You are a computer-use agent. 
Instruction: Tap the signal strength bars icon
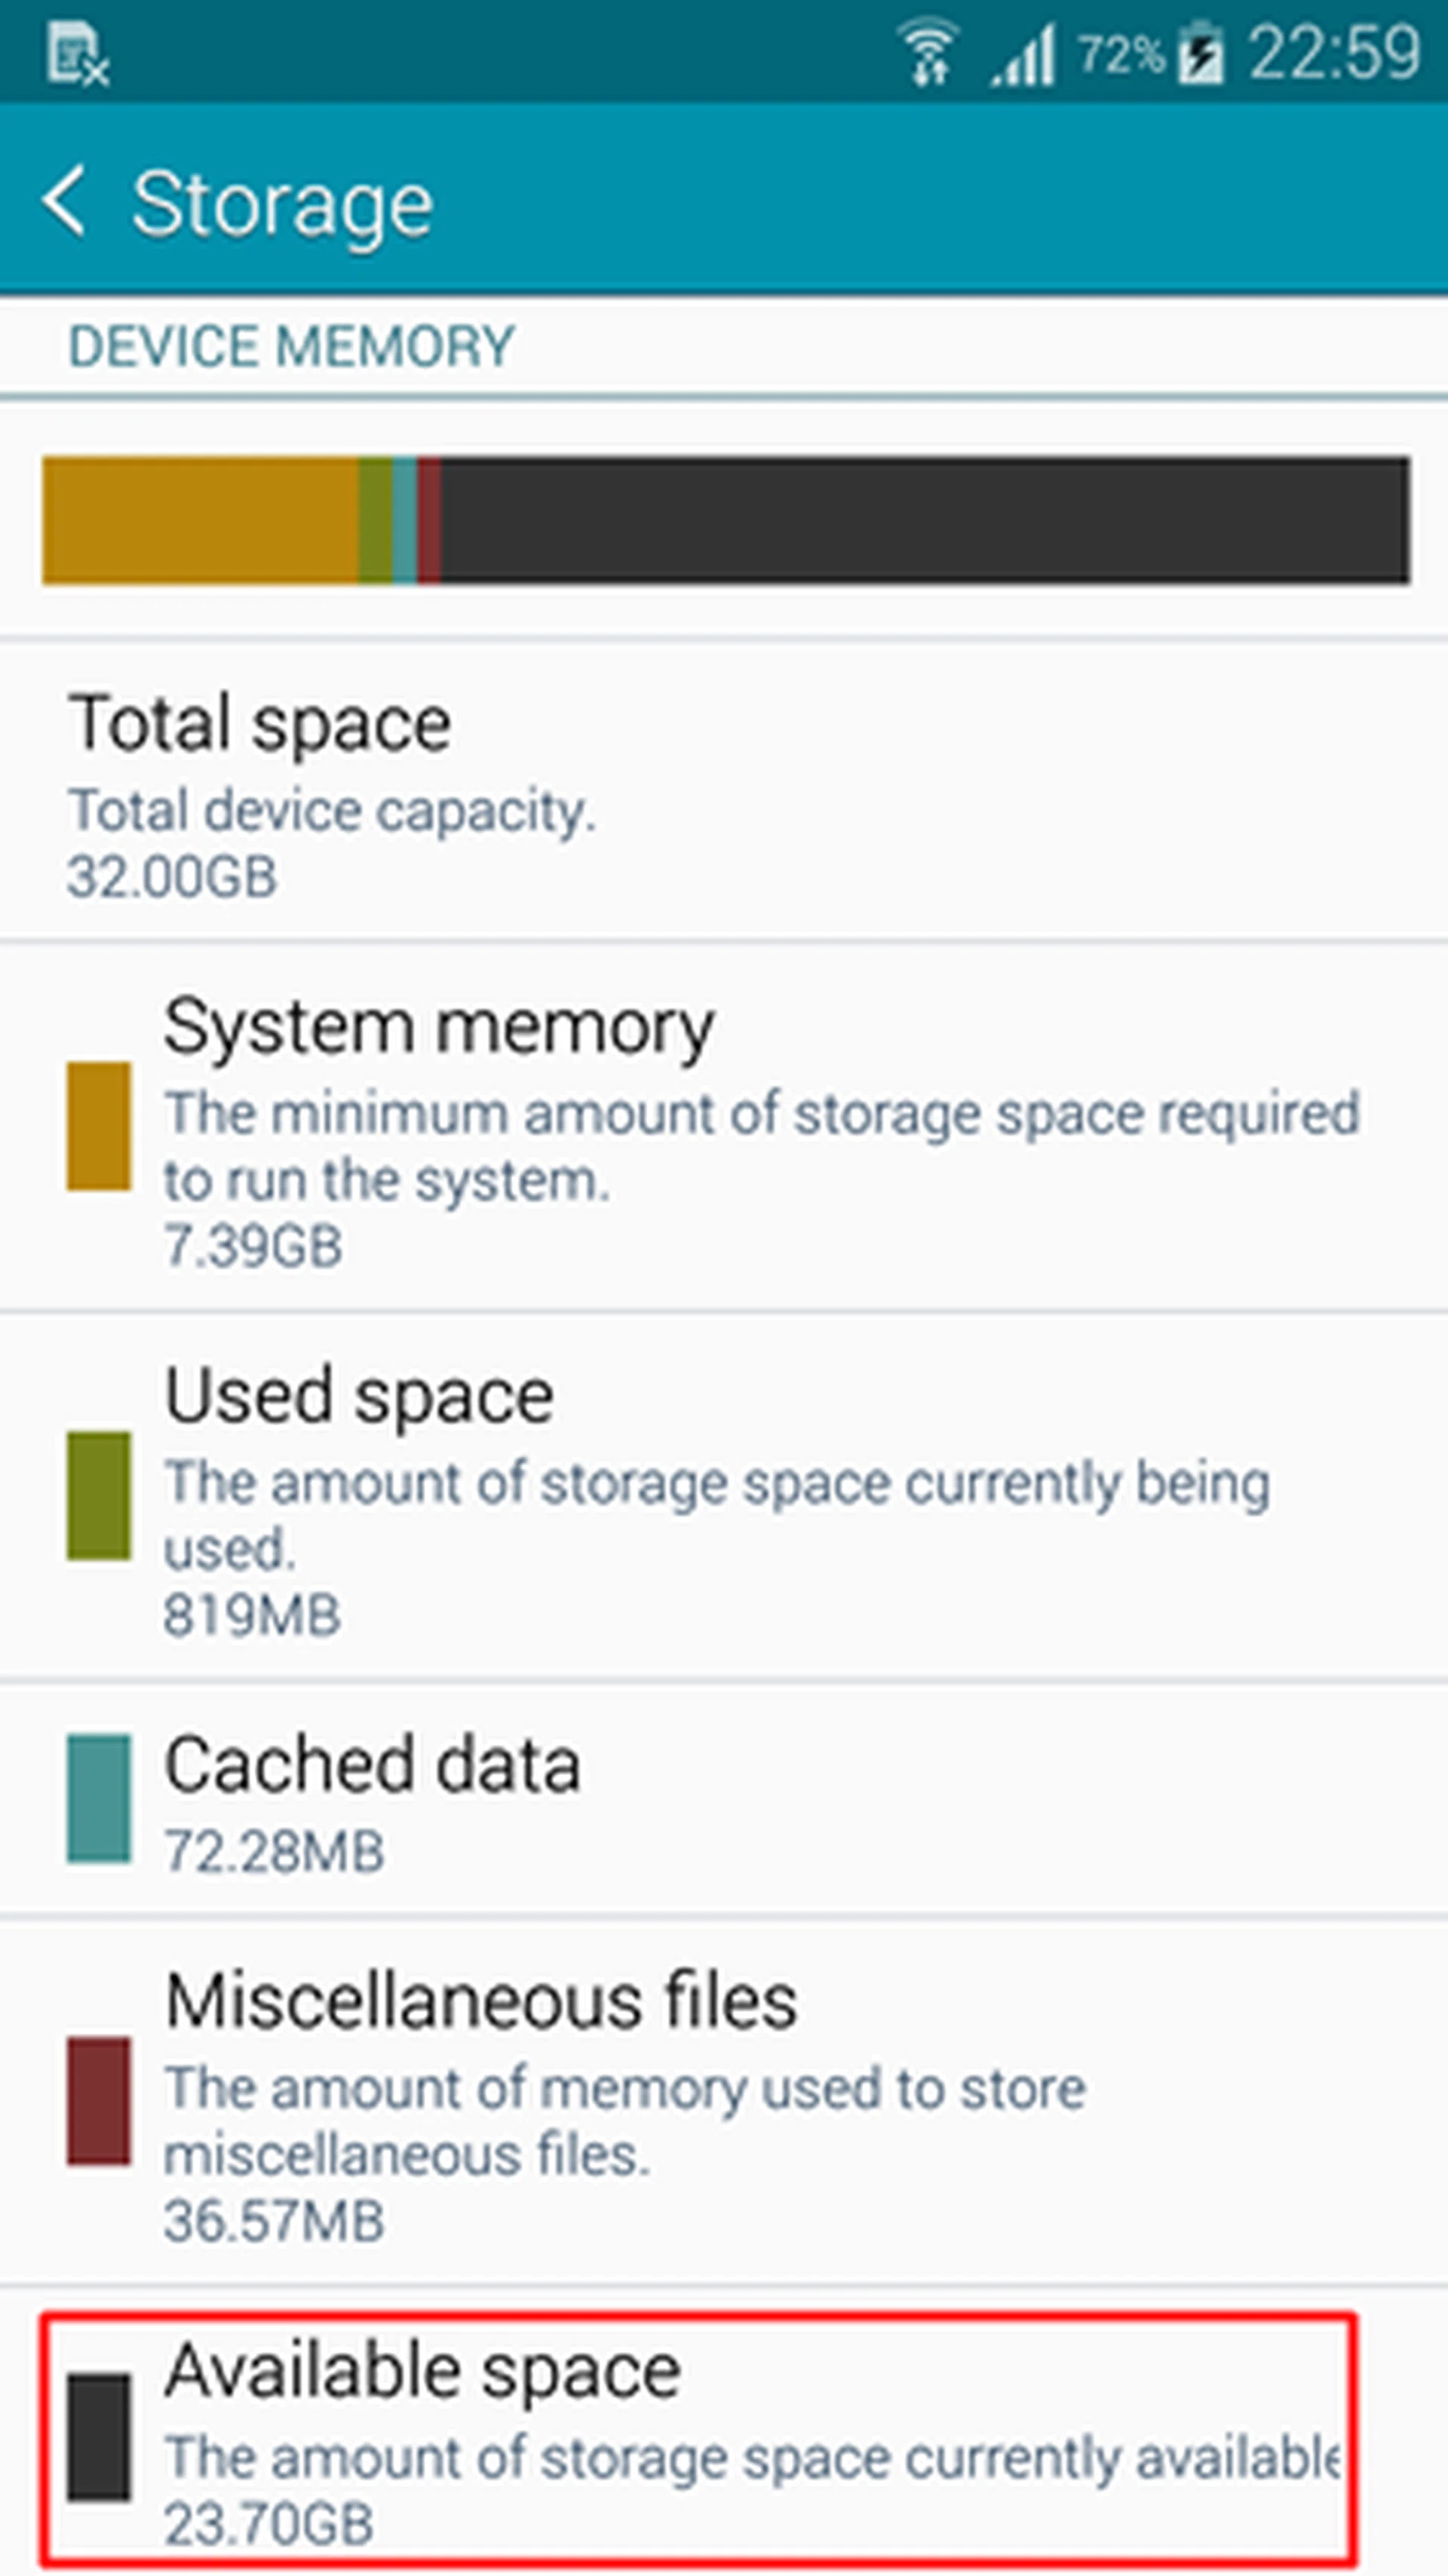tap(1023, 56)
